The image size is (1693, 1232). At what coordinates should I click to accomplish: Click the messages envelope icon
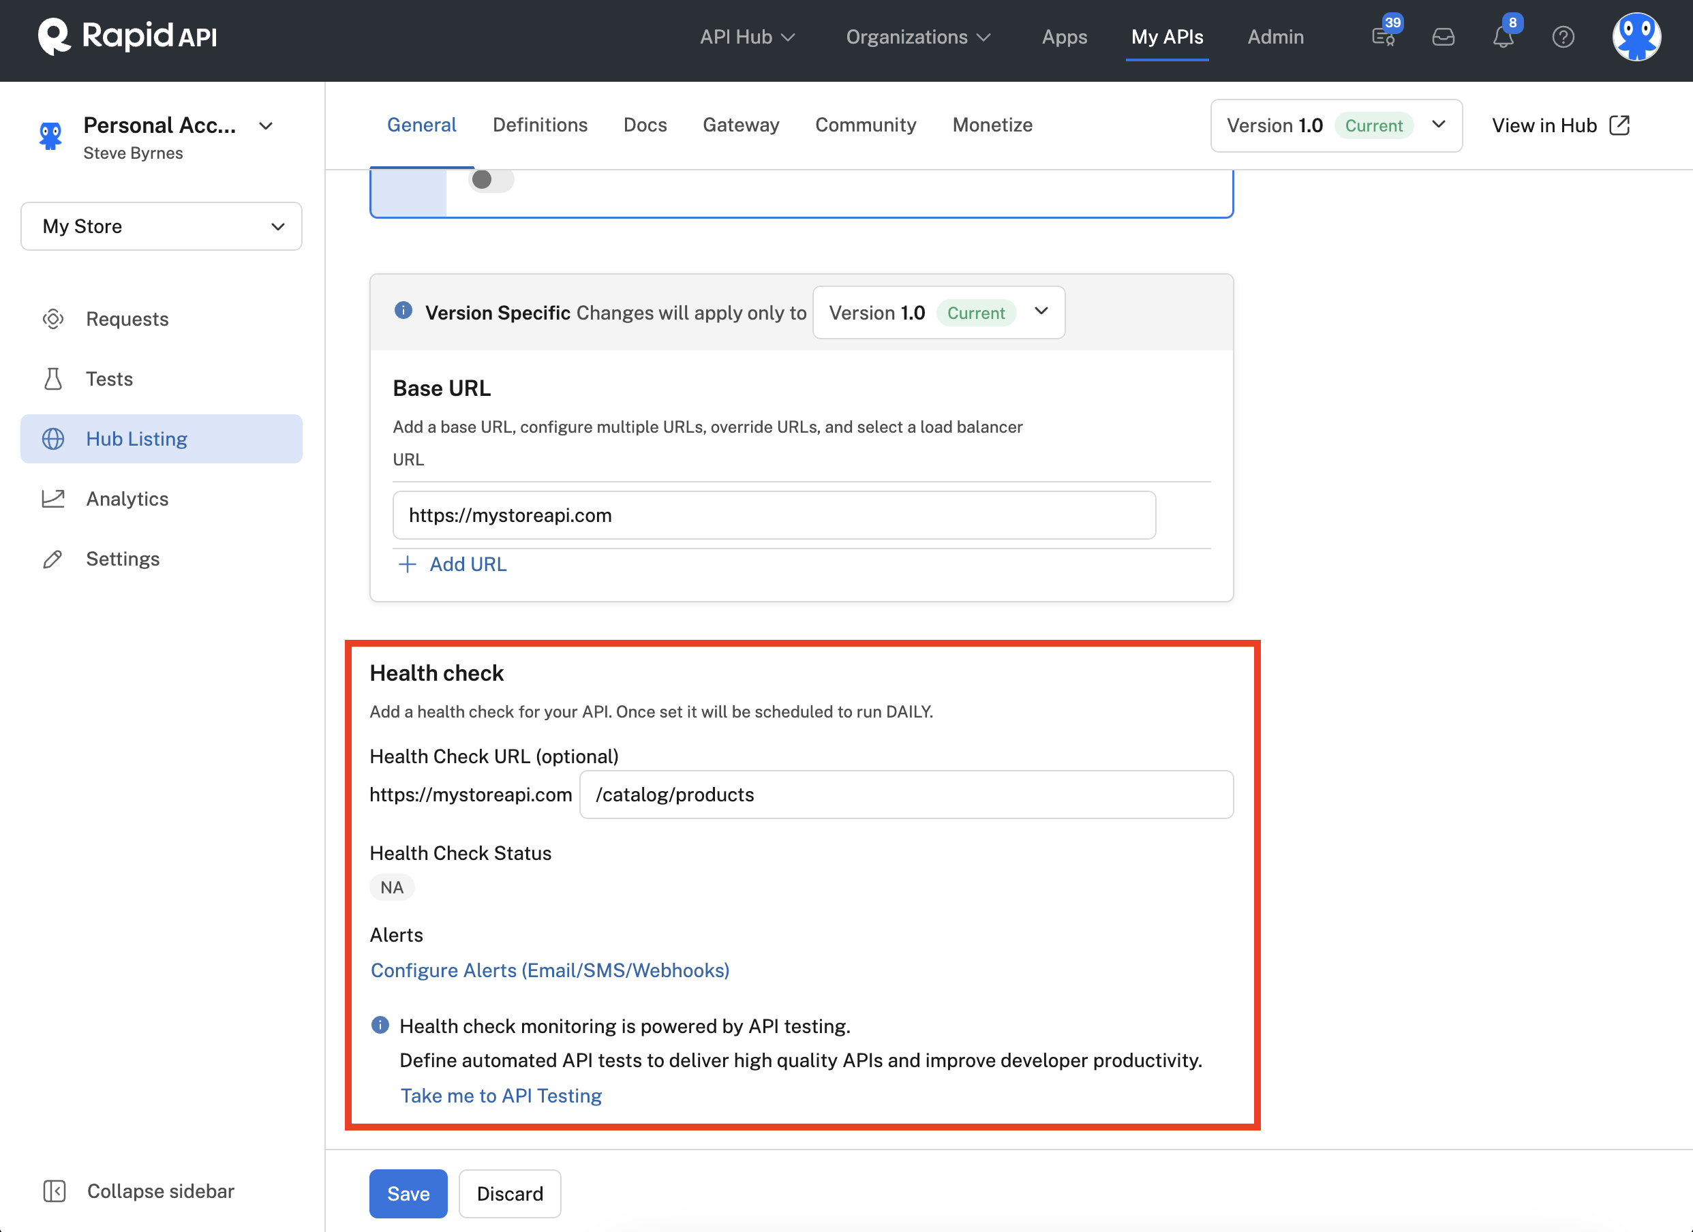(x=1444, y=37)
